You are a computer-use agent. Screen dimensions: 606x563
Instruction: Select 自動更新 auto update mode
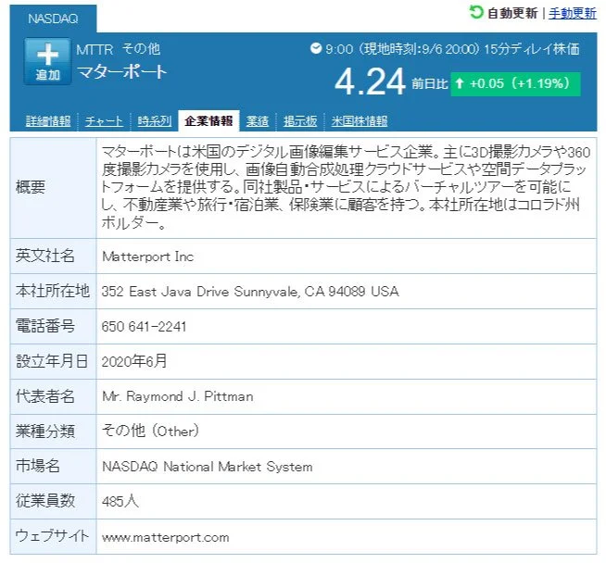(512, 13)
